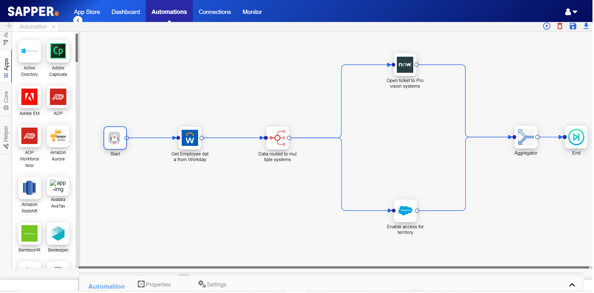Screen dimensions: 594x293
Task: Grab the bottom panel resize handle dots
Action: (184, 275)
